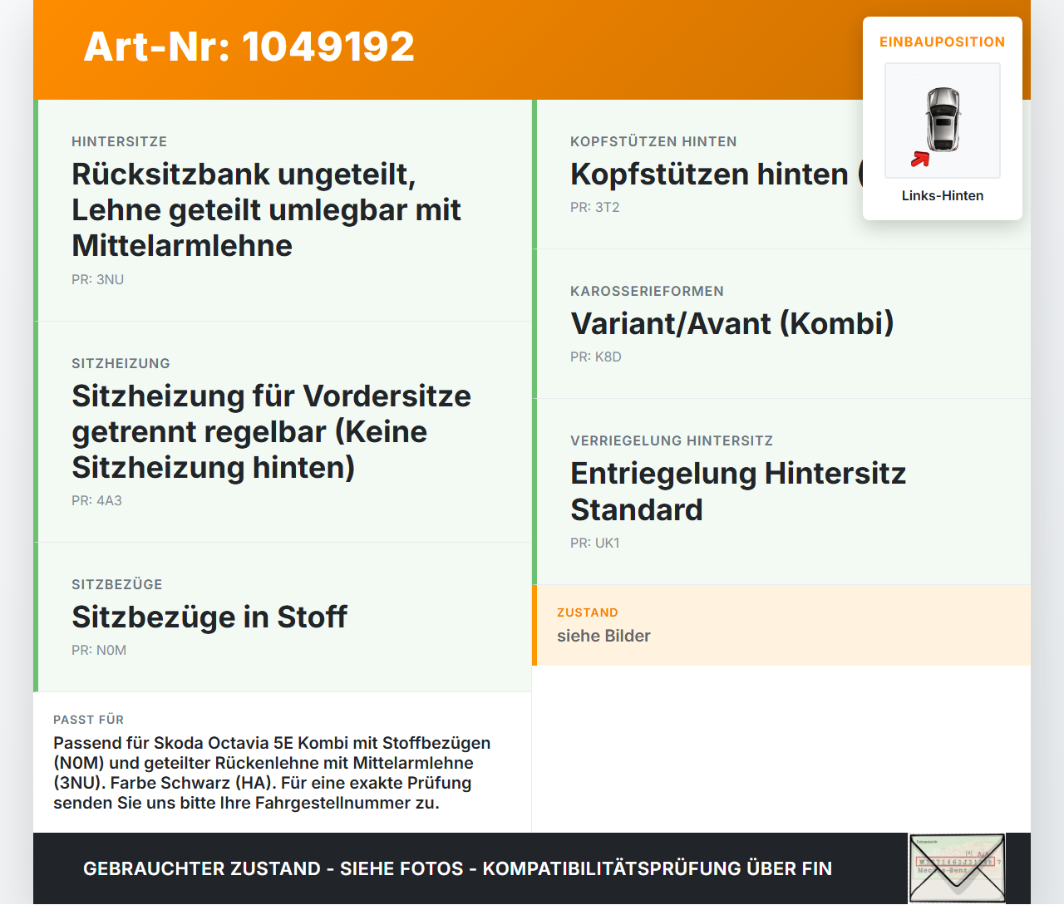Click the VERRIEGELUNG HINTERSITZ label
Screen dimensions: 1064x905
[672, 440]
